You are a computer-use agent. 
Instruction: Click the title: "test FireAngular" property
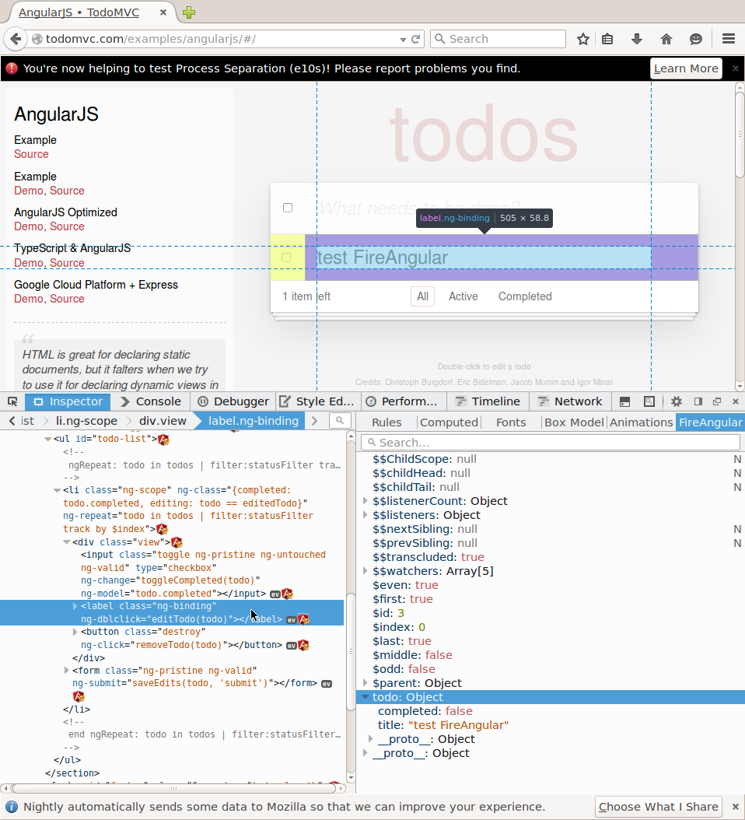click(442, 725)
